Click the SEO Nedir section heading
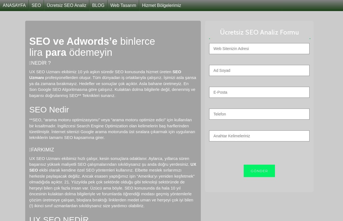 point(49,110)
